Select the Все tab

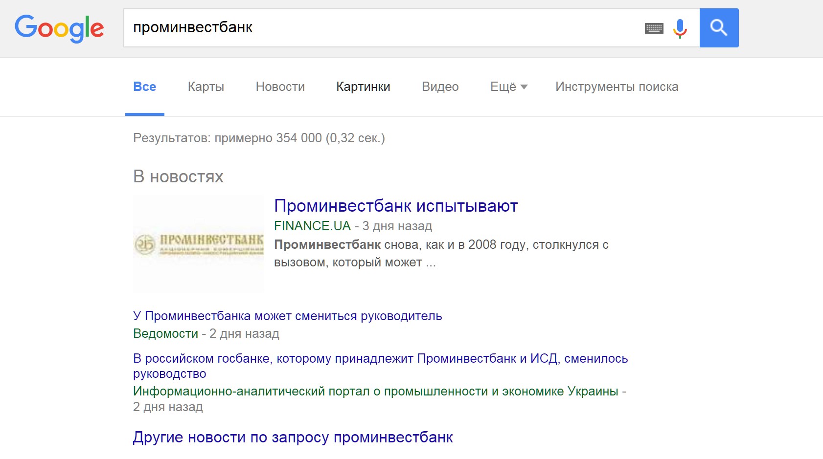(145, 87)
